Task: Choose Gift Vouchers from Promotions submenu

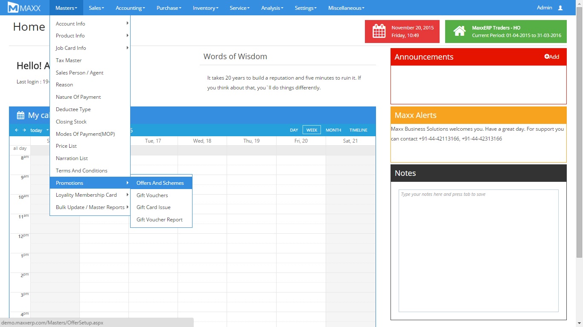Action: [152, 195]
